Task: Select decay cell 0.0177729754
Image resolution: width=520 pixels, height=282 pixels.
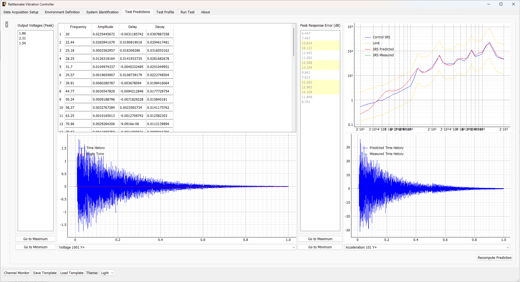Action: [x=160, y=91]
